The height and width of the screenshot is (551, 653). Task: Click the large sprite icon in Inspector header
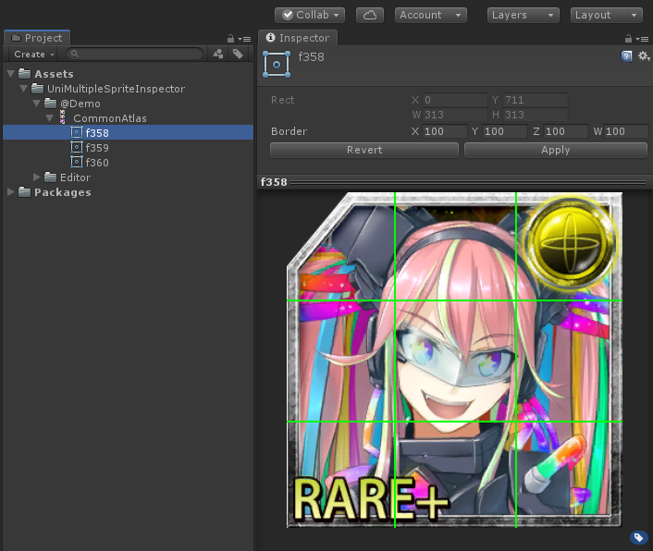point(277,64)
